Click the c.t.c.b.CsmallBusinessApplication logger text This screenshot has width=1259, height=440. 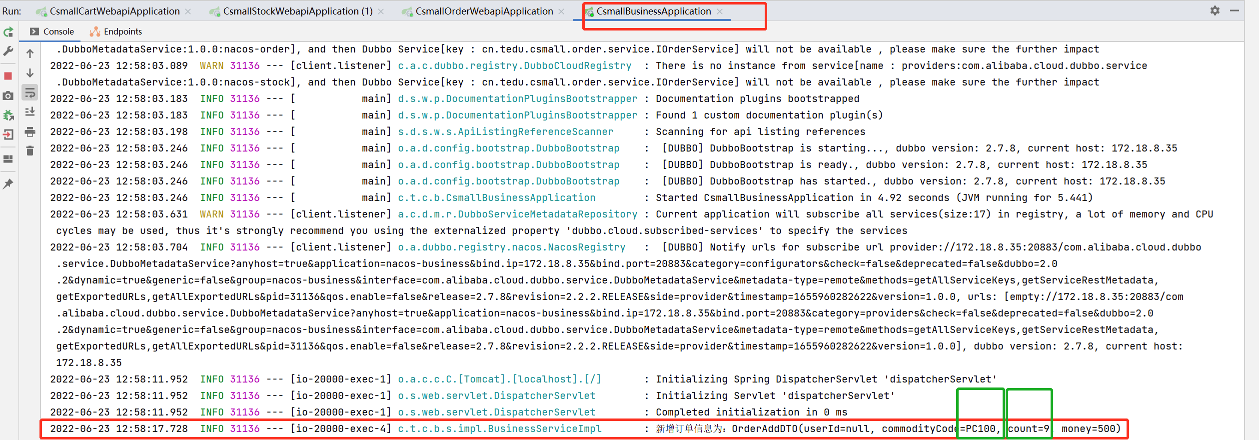point(497,197)
